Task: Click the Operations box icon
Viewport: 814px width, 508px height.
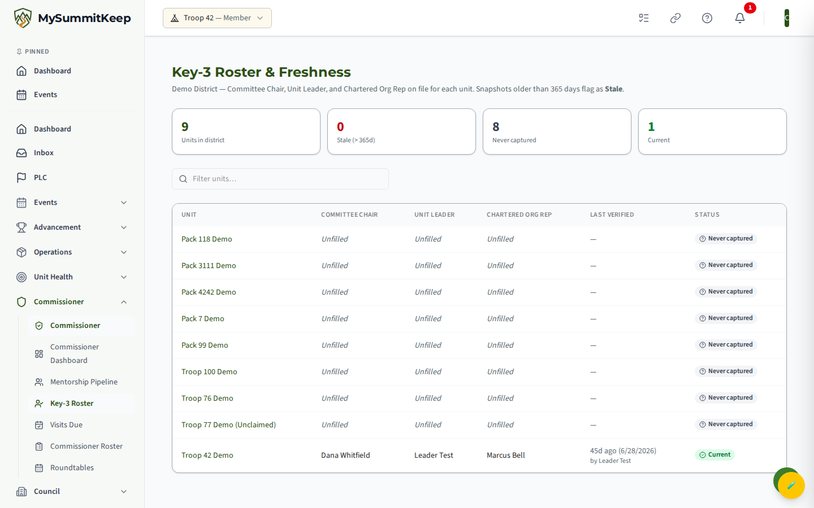Action: 21,252
